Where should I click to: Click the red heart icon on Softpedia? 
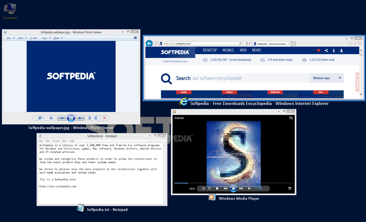click(319, 50)
